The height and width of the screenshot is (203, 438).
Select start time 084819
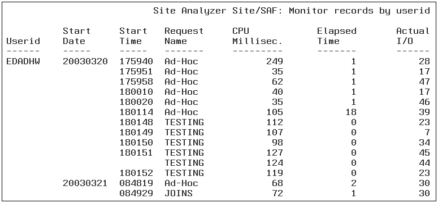pyautogui.click(x=136, y=183)
